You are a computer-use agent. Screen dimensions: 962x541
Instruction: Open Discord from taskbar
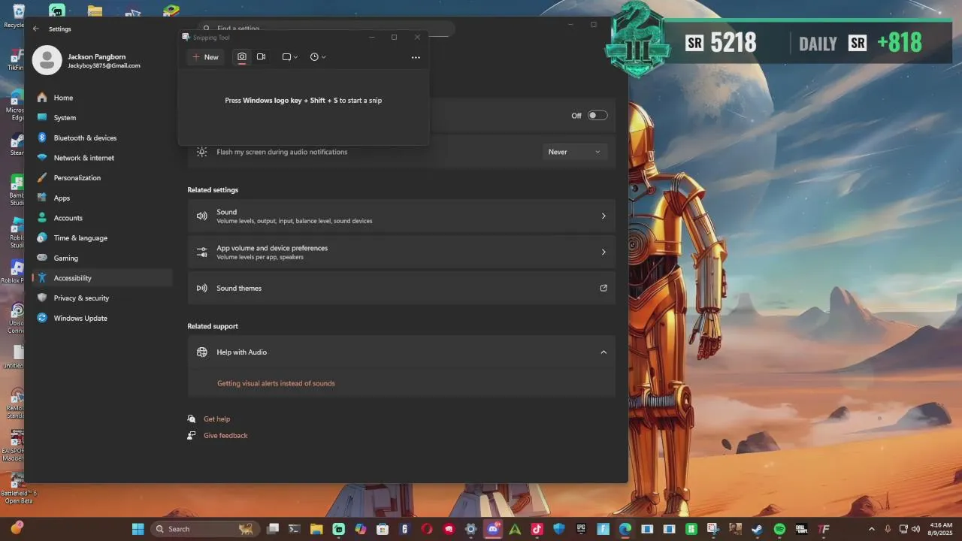pos(493,529)
